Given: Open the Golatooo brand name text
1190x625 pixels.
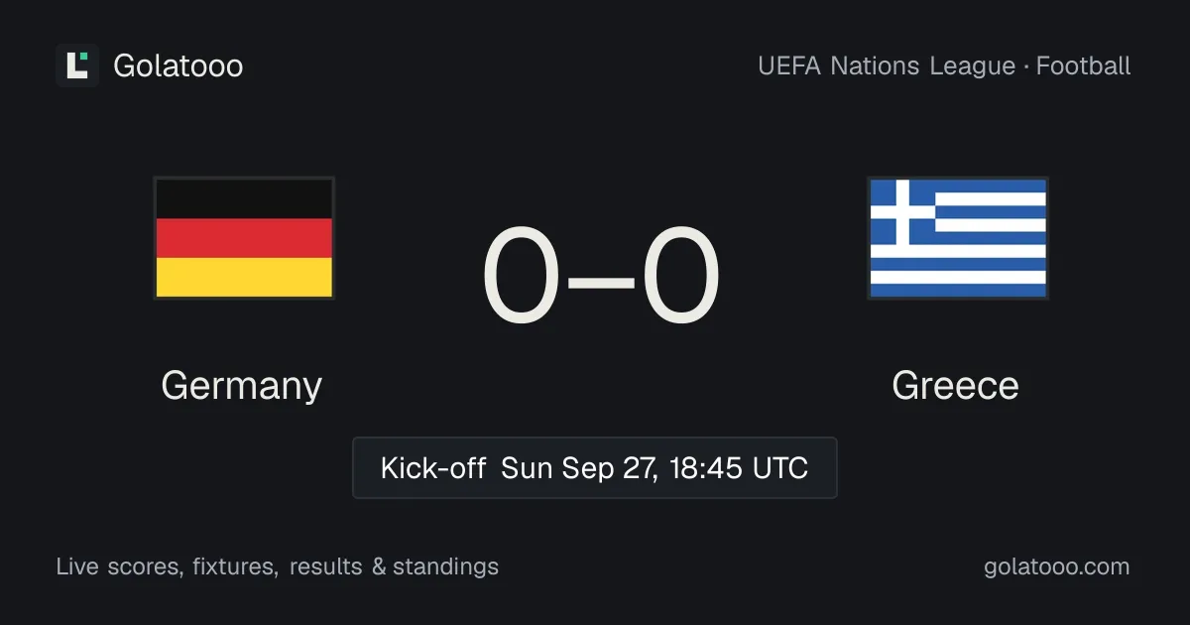Looking at the screenshot, I should point(178,65).
